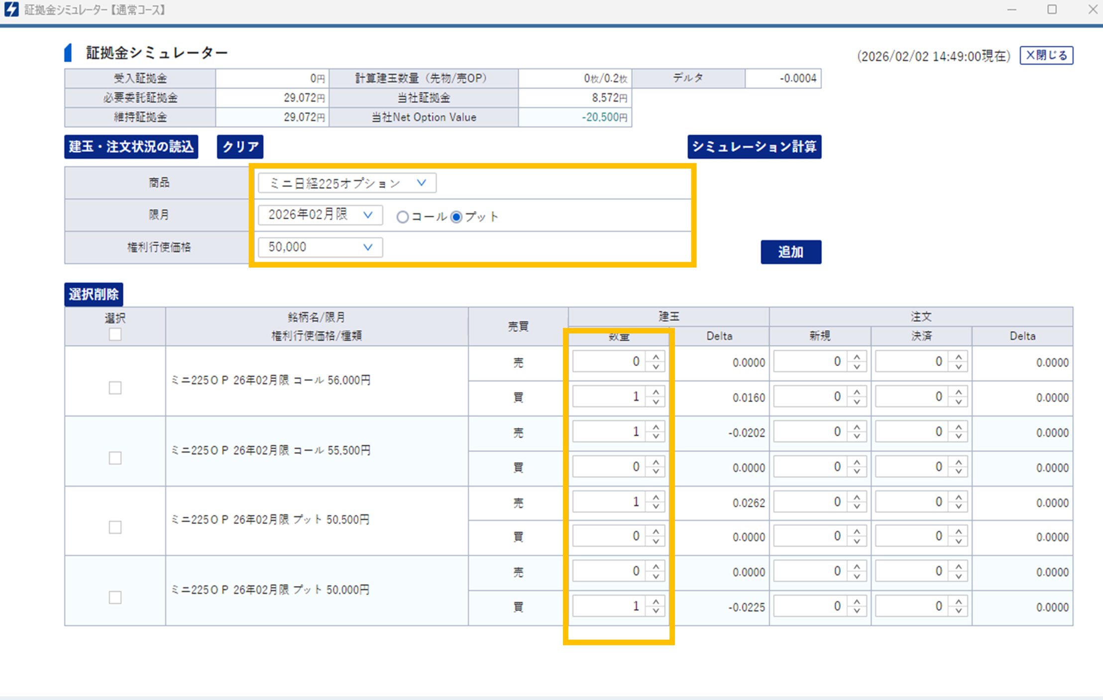Increase buy quantity for Put 50,000 row
The width and height of the screenshot is (1103, 700).
[x=656, y=601]
